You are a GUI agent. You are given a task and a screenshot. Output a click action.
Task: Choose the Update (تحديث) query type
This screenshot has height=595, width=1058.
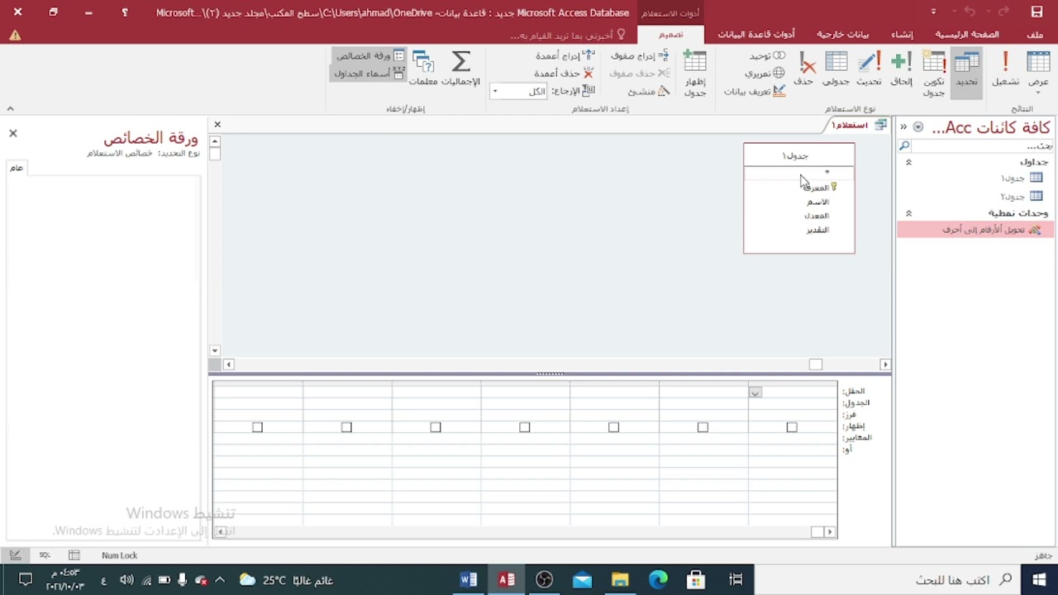[869, 69]
